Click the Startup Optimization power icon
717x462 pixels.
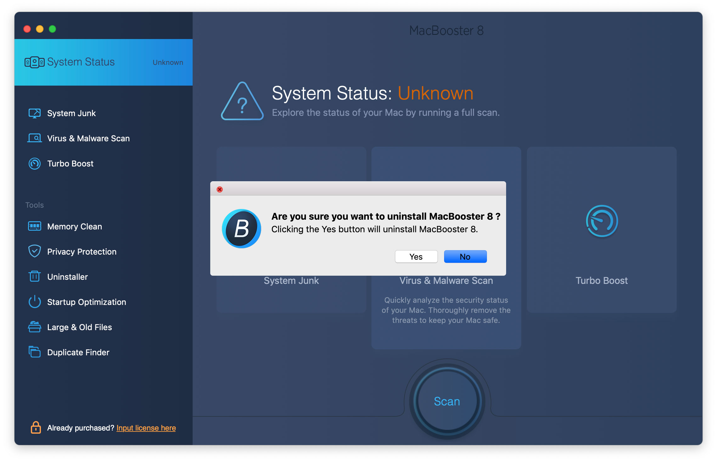pyautogui.click(x=35, y=301)
